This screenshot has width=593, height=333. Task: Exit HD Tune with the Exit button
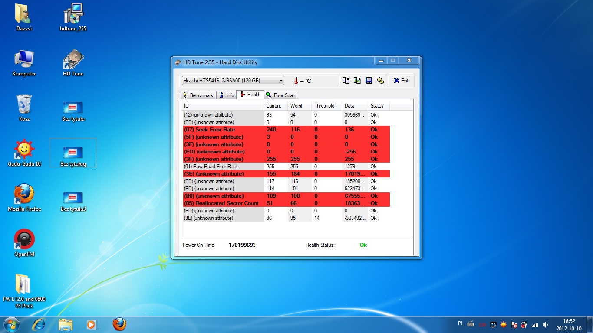401,80
